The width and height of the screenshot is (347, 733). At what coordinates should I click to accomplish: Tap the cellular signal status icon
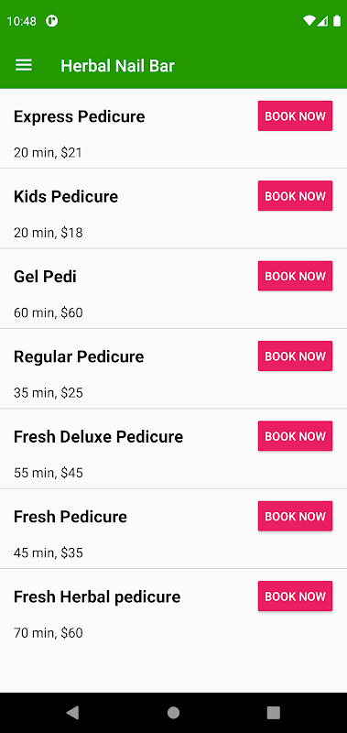click(x=322, y=20)
